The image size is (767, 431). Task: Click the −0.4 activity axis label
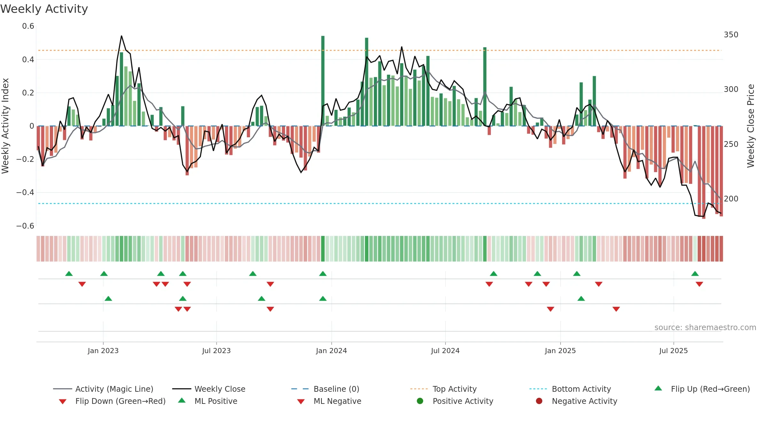[x=25, y=193]
